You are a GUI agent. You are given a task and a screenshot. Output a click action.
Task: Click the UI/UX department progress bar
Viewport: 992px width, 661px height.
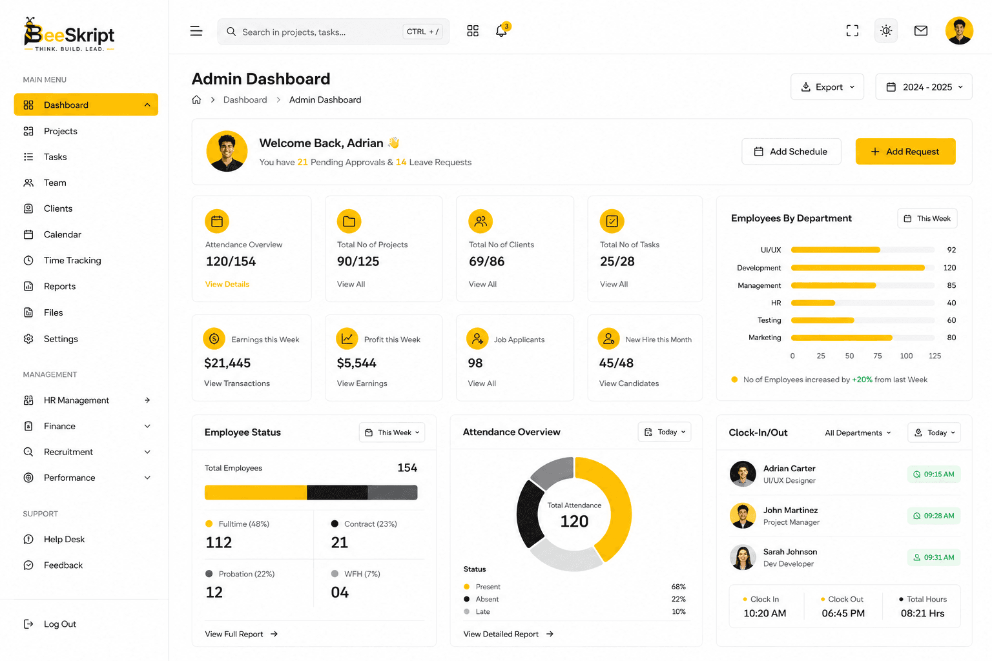863,250
